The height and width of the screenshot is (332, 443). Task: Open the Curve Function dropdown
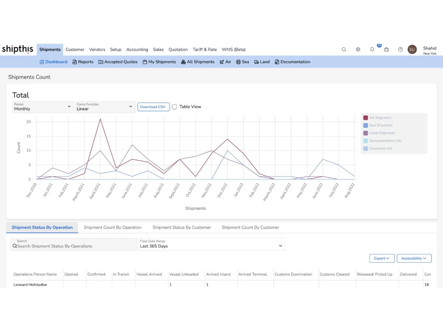click(104, 107)
